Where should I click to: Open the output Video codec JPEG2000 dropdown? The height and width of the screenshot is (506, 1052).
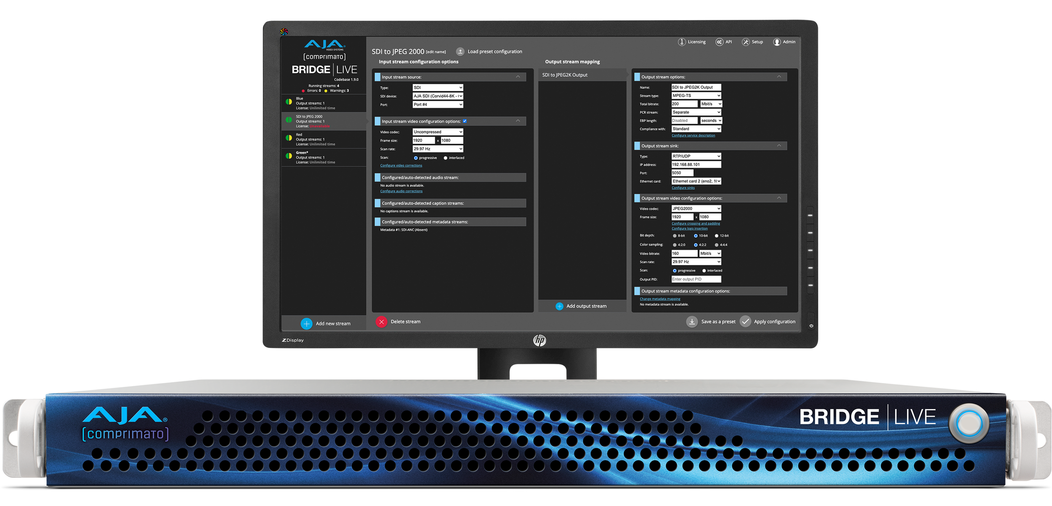coord(696,208)
